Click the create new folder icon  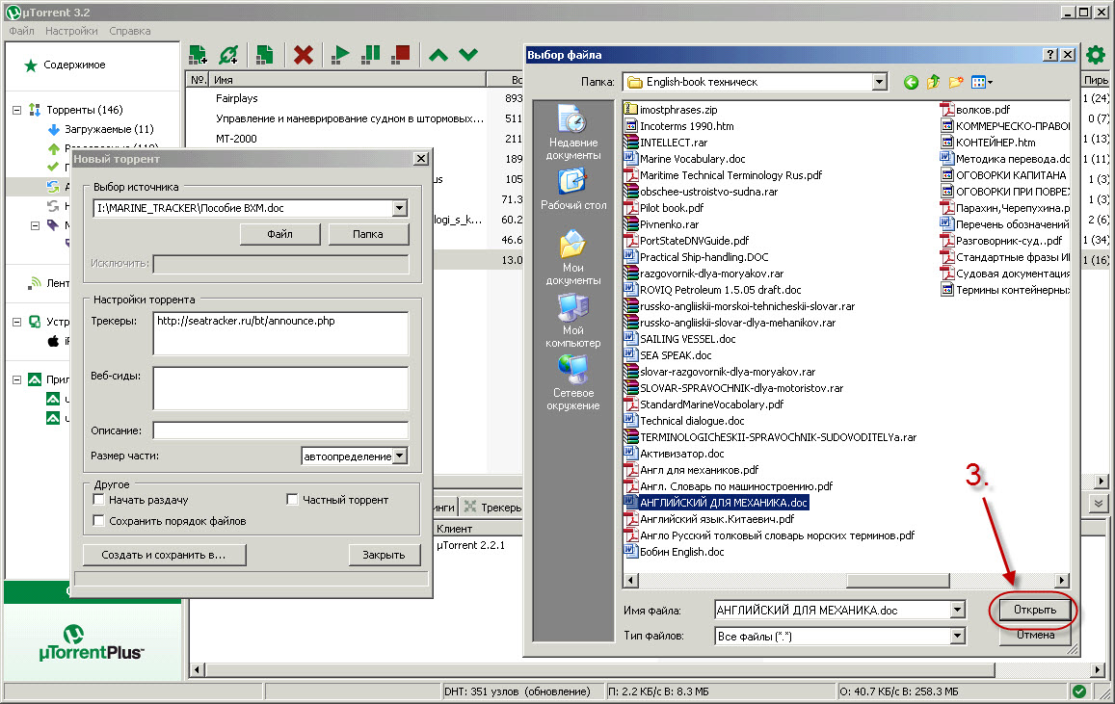(956, 83)
